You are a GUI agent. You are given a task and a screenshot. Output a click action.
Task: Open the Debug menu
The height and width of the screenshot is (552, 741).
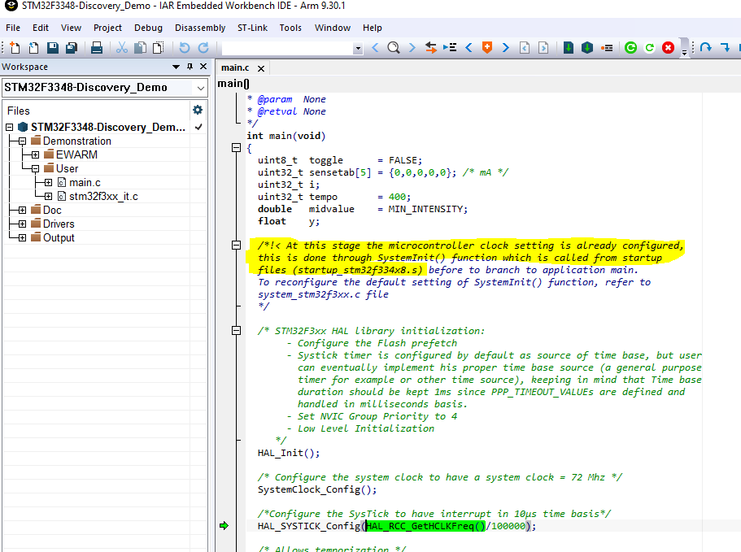tap(148, 28)
